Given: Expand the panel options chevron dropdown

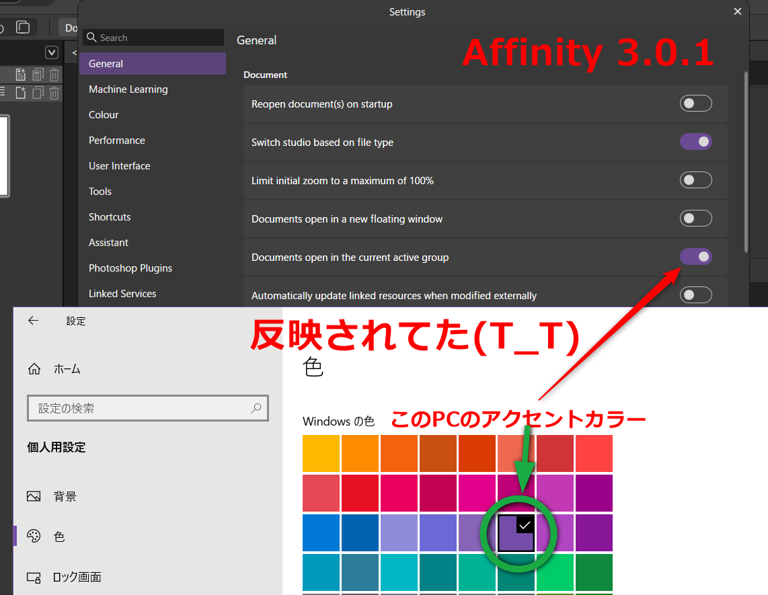Looking at the screenshot, I should pyautogui.click(x=51, y=52).
